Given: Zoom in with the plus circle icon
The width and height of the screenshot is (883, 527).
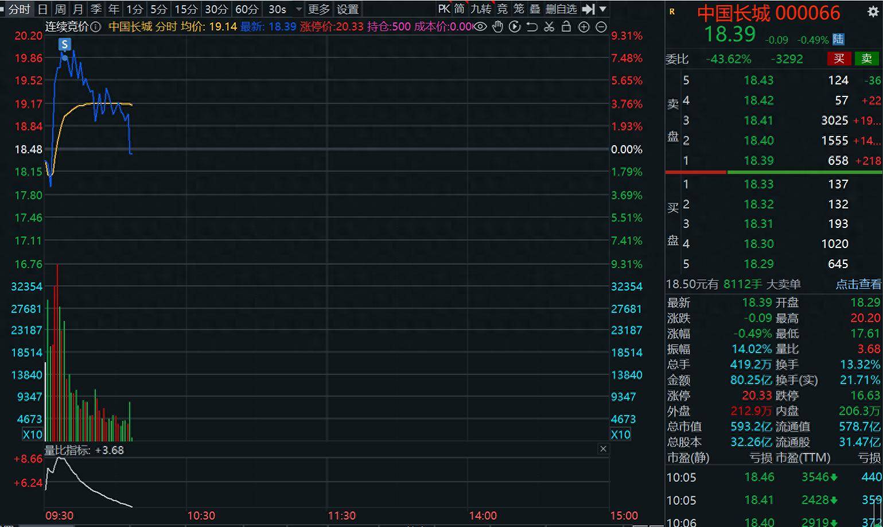Looking at the screenshot, I should click(x=584, y=26).
